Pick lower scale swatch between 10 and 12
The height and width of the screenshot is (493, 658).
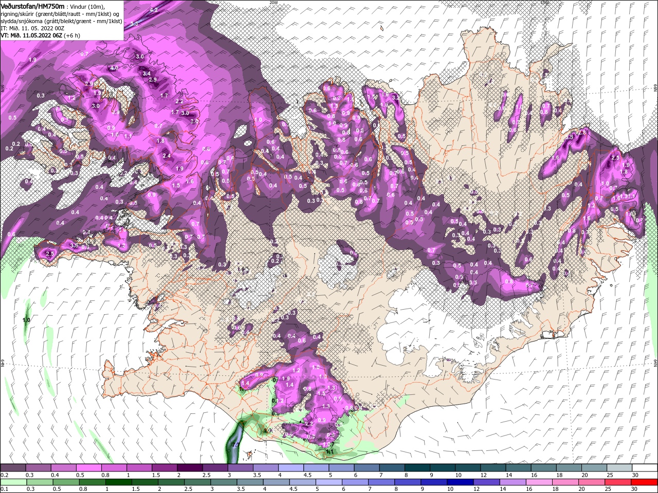pyautogui.click(x=460, y=482)
